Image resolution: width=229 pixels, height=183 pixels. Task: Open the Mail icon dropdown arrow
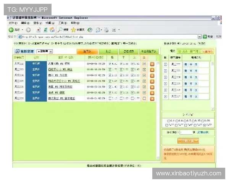coord(102,30)
